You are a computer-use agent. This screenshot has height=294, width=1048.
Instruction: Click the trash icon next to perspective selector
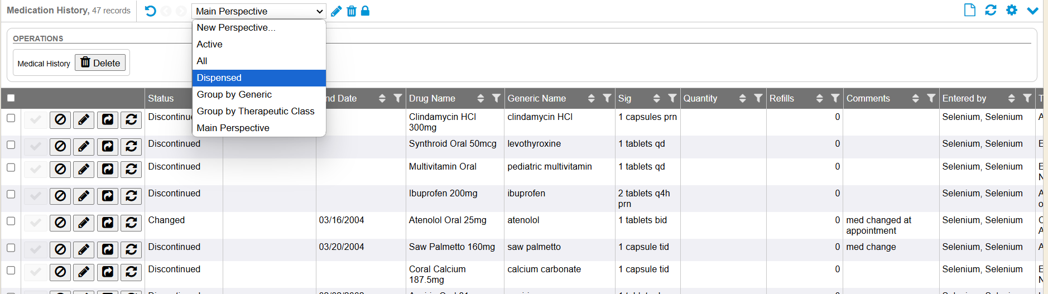[x=352, y=11]
